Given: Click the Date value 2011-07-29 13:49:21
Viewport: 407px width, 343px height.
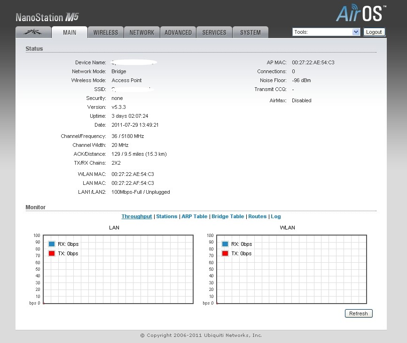Looking at the screenshot, I should [135, 125].
